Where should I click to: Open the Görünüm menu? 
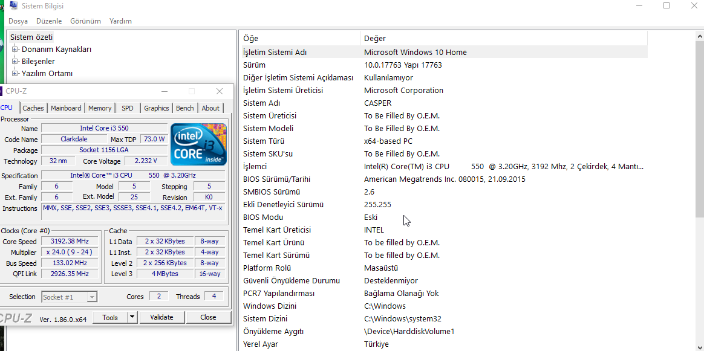click(x=85, y=21)
